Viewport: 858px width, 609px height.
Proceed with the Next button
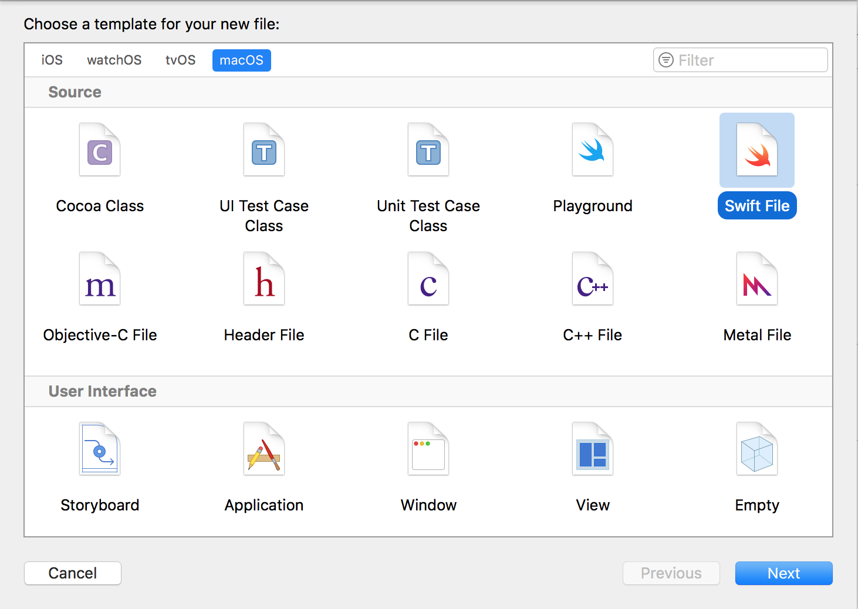click(784, 573)
